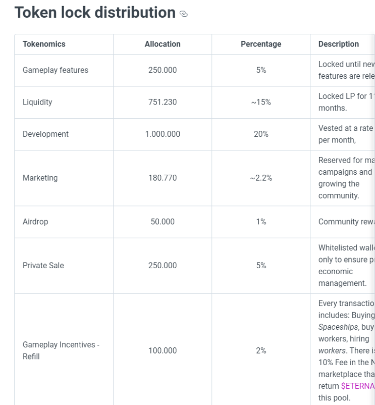Click the Marketing row label
375x405 pixels.
[40, 178]
